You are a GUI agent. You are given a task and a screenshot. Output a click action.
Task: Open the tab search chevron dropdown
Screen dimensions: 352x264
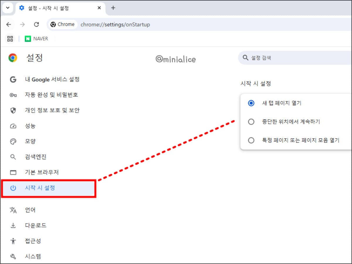pos(7,8)
